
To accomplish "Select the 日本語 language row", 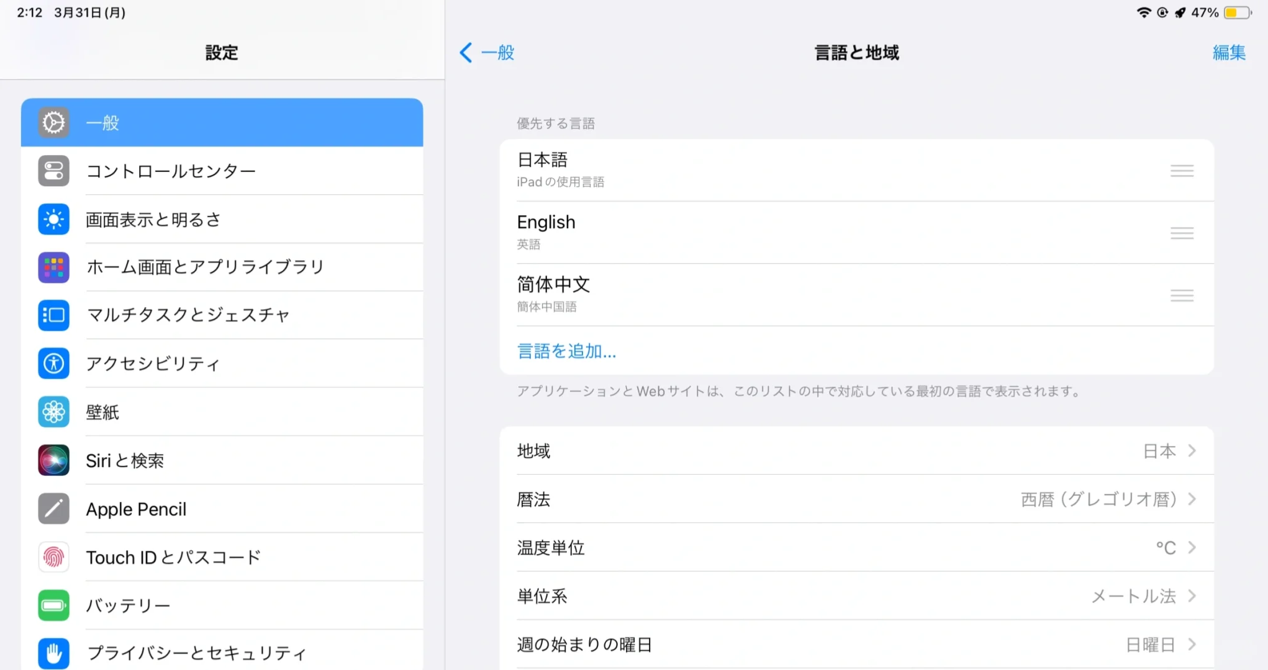I will click(856, 171).
